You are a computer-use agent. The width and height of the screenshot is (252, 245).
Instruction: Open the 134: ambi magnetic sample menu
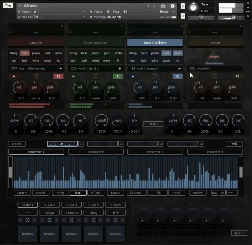(x=155, y=69)
